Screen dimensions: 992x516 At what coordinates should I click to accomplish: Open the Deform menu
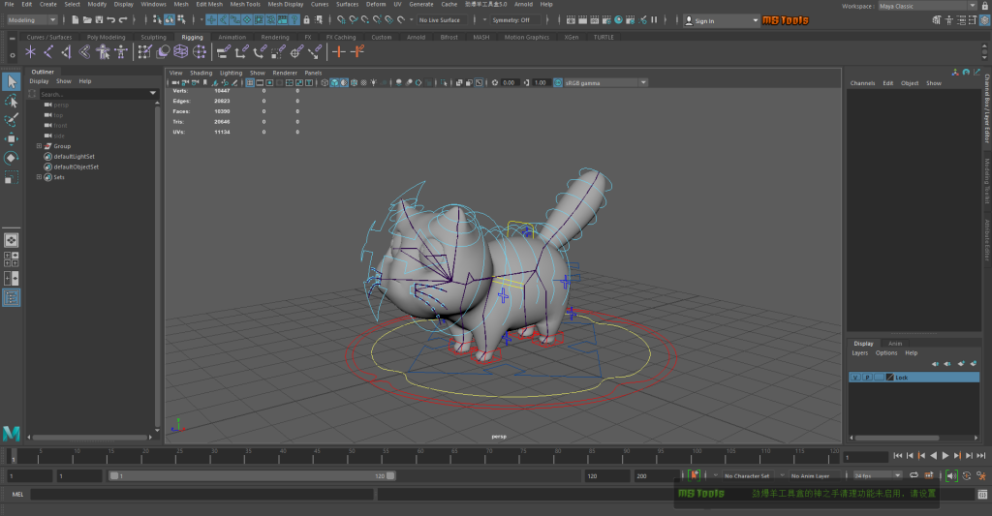coord(376,5)
